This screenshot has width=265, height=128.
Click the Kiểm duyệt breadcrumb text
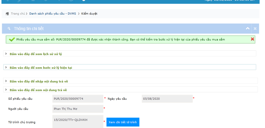tap(89, 14)
